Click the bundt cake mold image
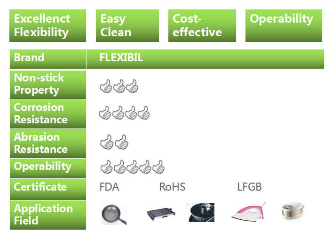Image resolution: width=332 pixels, height=240 pixels. pos(200,212)
